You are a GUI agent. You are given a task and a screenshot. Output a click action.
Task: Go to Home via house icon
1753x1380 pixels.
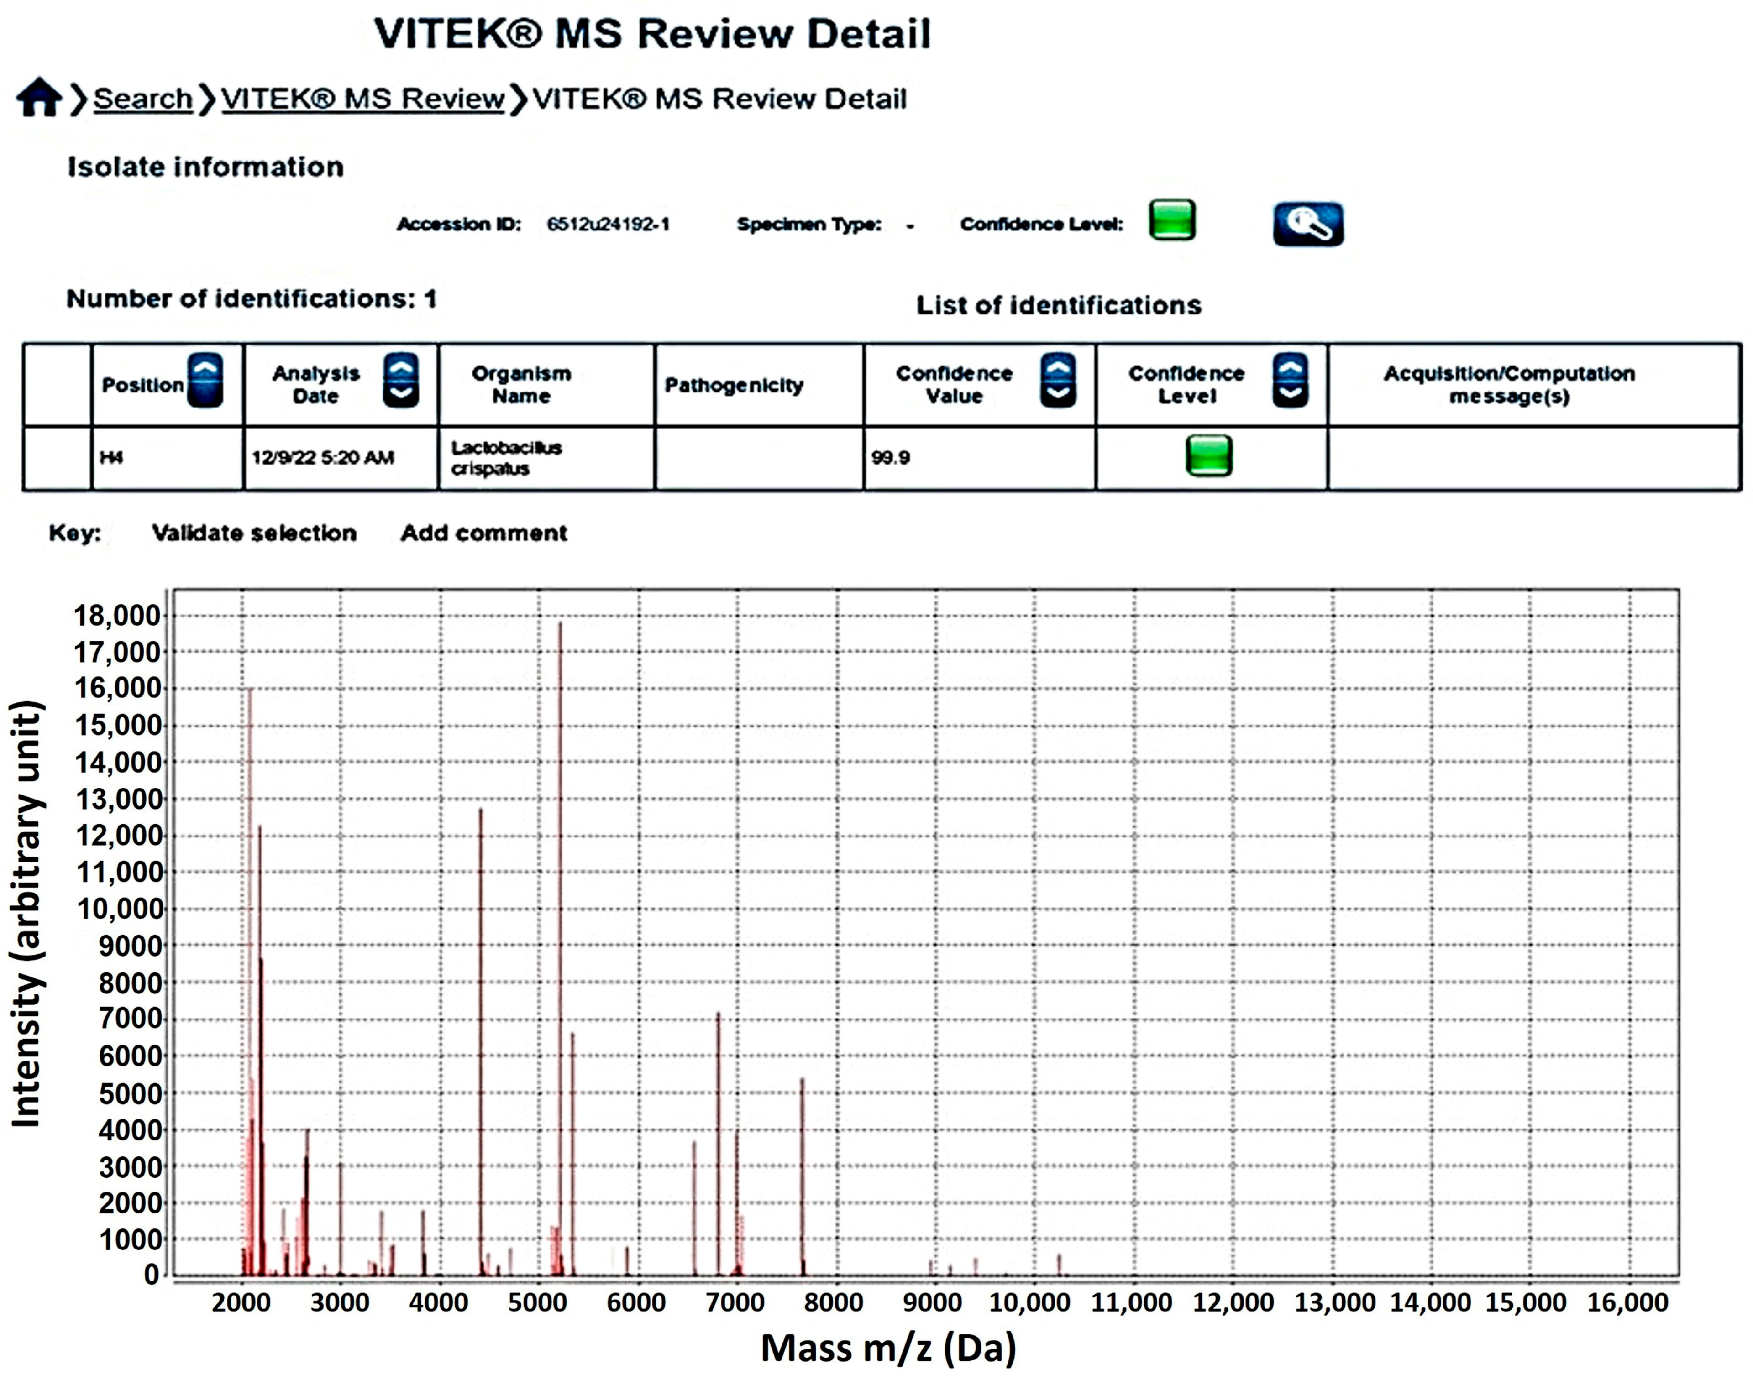coord(39,98)
